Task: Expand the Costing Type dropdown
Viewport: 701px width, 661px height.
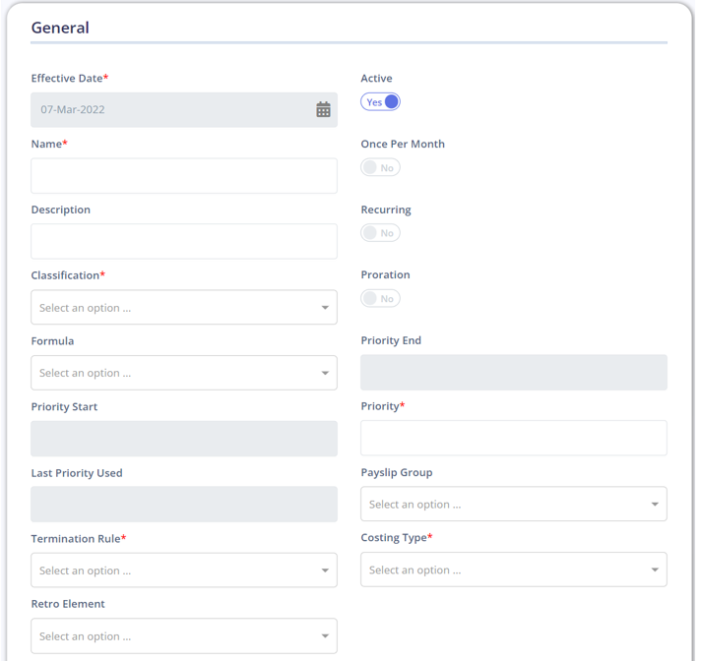Action: (x=514, y=570)
